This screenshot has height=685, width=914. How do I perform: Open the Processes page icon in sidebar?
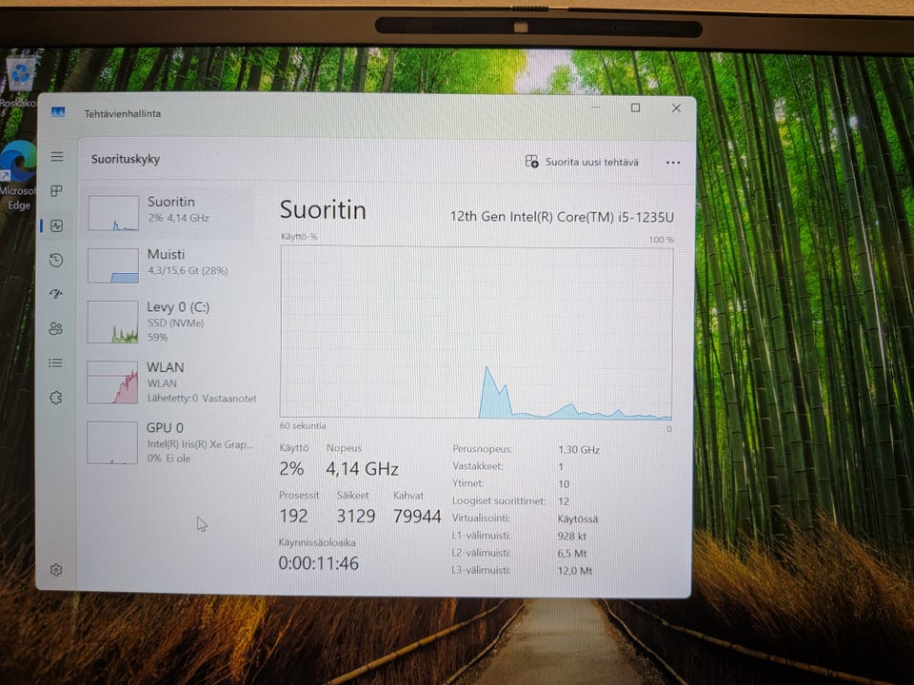pyautogui.click(x=56, y=191)
